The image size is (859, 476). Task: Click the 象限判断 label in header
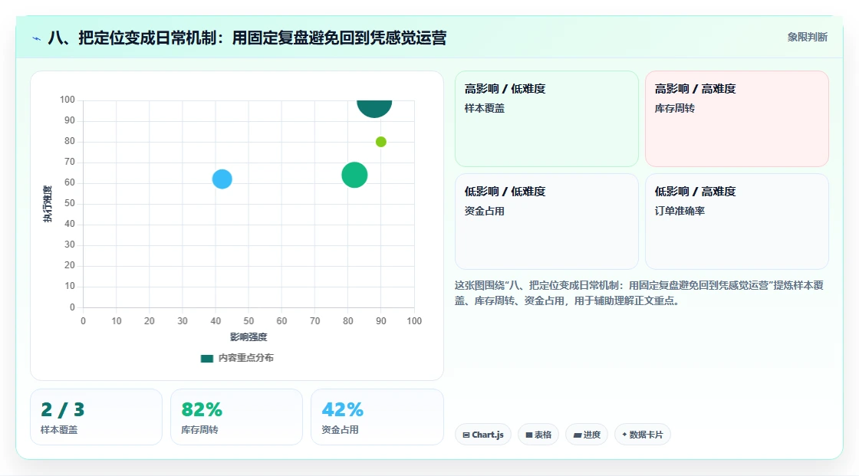[x=807, y=38]
